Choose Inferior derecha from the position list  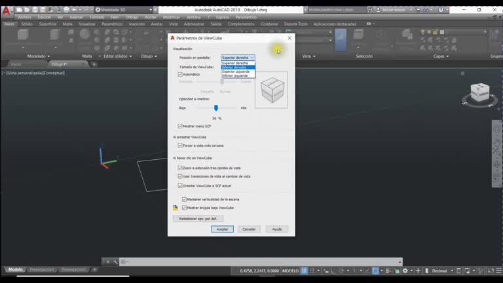point(238,67)
